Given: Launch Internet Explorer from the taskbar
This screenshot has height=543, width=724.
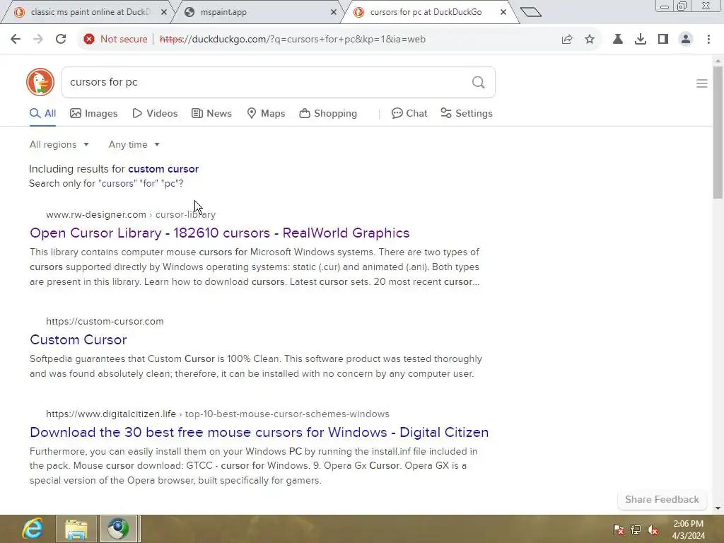Looking at the screenshot, I should (33, 529).
